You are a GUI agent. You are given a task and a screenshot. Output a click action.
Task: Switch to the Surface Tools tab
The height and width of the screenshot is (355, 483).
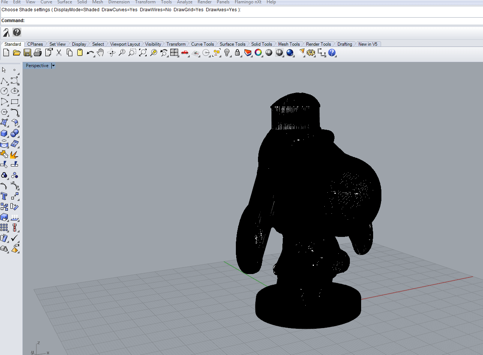pos(232,44)
